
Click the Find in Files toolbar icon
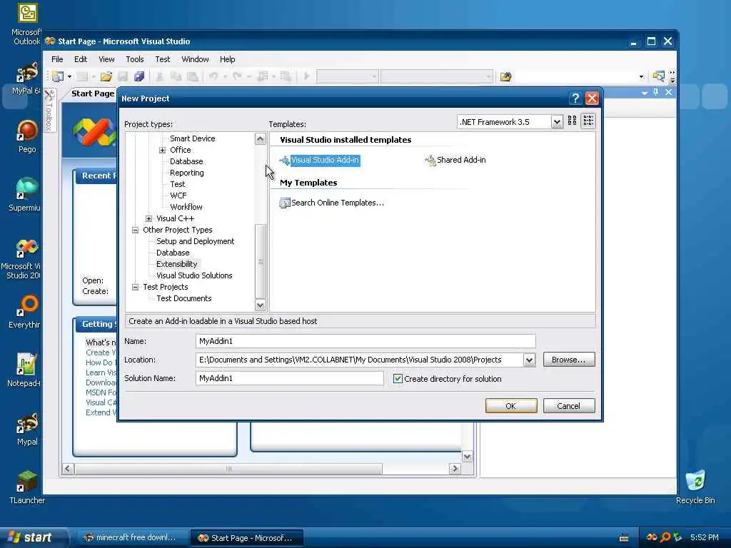point(506,76)
